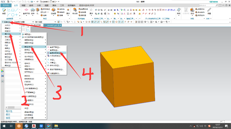231x129 pixels.
Task: Select the rectangle sketch tool
Action: (x=13, y=10)
